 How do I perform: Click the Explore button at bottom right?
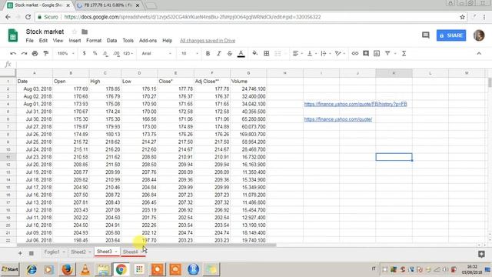coord(481,254)
